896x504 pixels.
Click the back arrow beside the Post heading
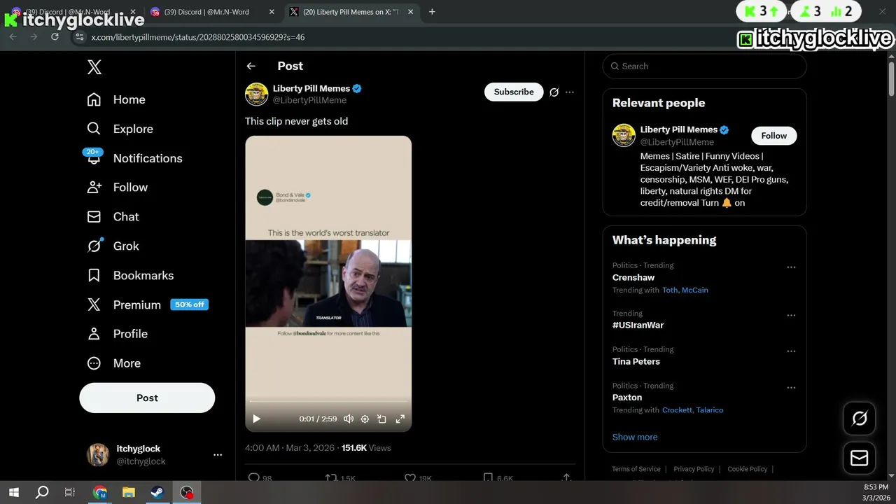251,66
